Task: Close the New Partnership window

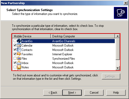Action: (126, 3)
